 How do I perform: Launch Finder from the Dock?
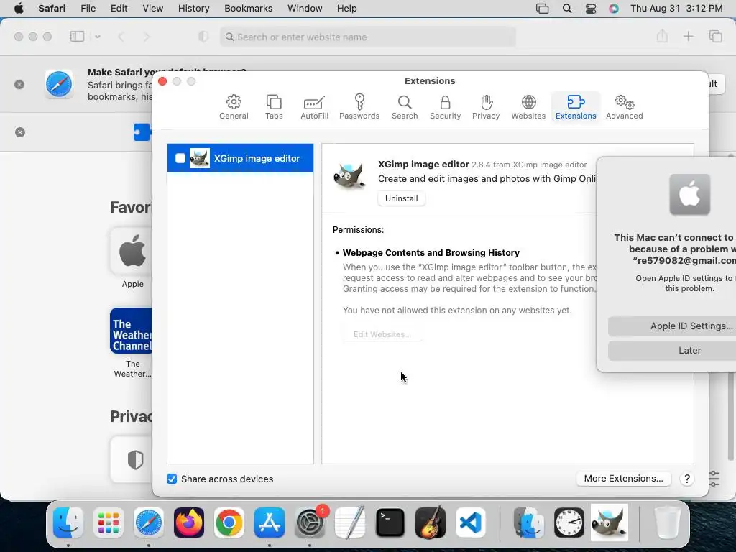pyautogui.click(x=68, y=523)
